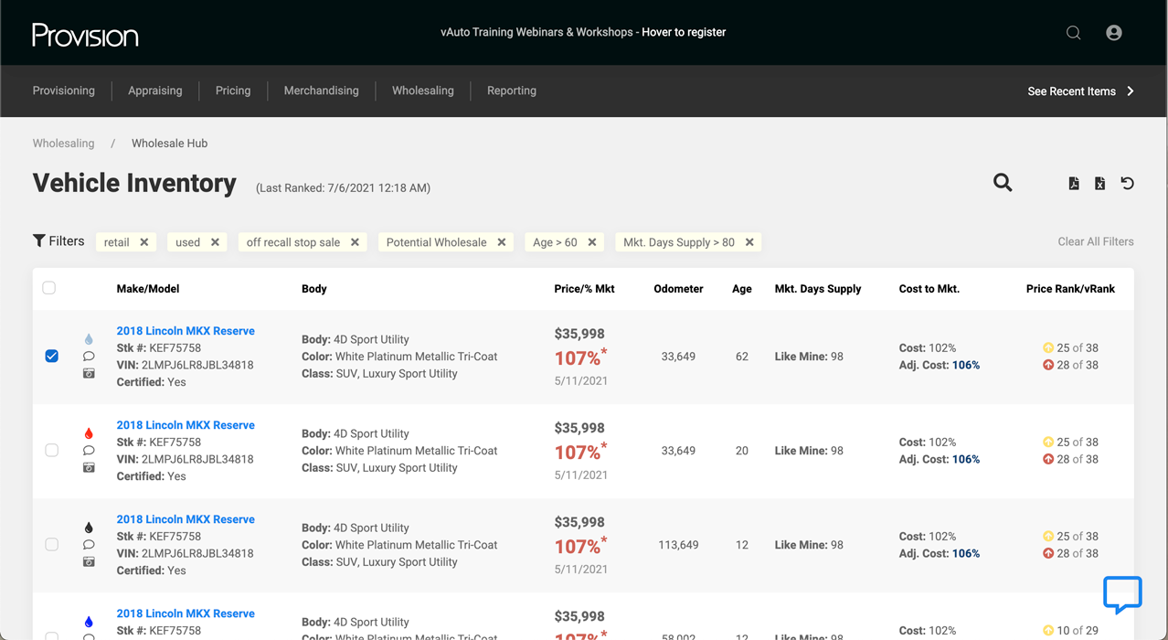Image resolution: width=1168 pixels, height=640 pixels.
Task: Open the chat bubble widget
Action: coord(1122,594)
